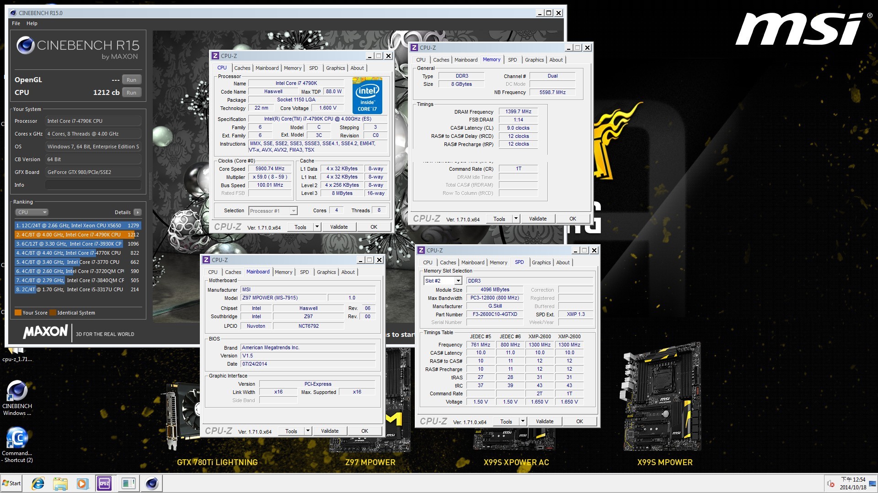Click Core Speed value 5900.74 MHz
Viewport: 878px width, 493px height.
270,168
